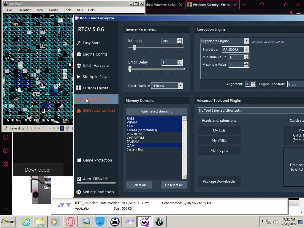
Task: Select BizHawk save slot 1
Action: [x=27, y=128]
